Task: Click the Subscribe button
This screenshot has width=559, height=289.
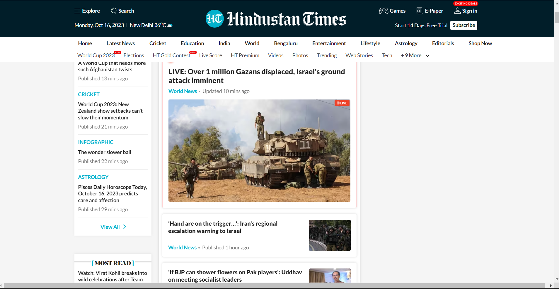Action: click(x=464, y=25)
